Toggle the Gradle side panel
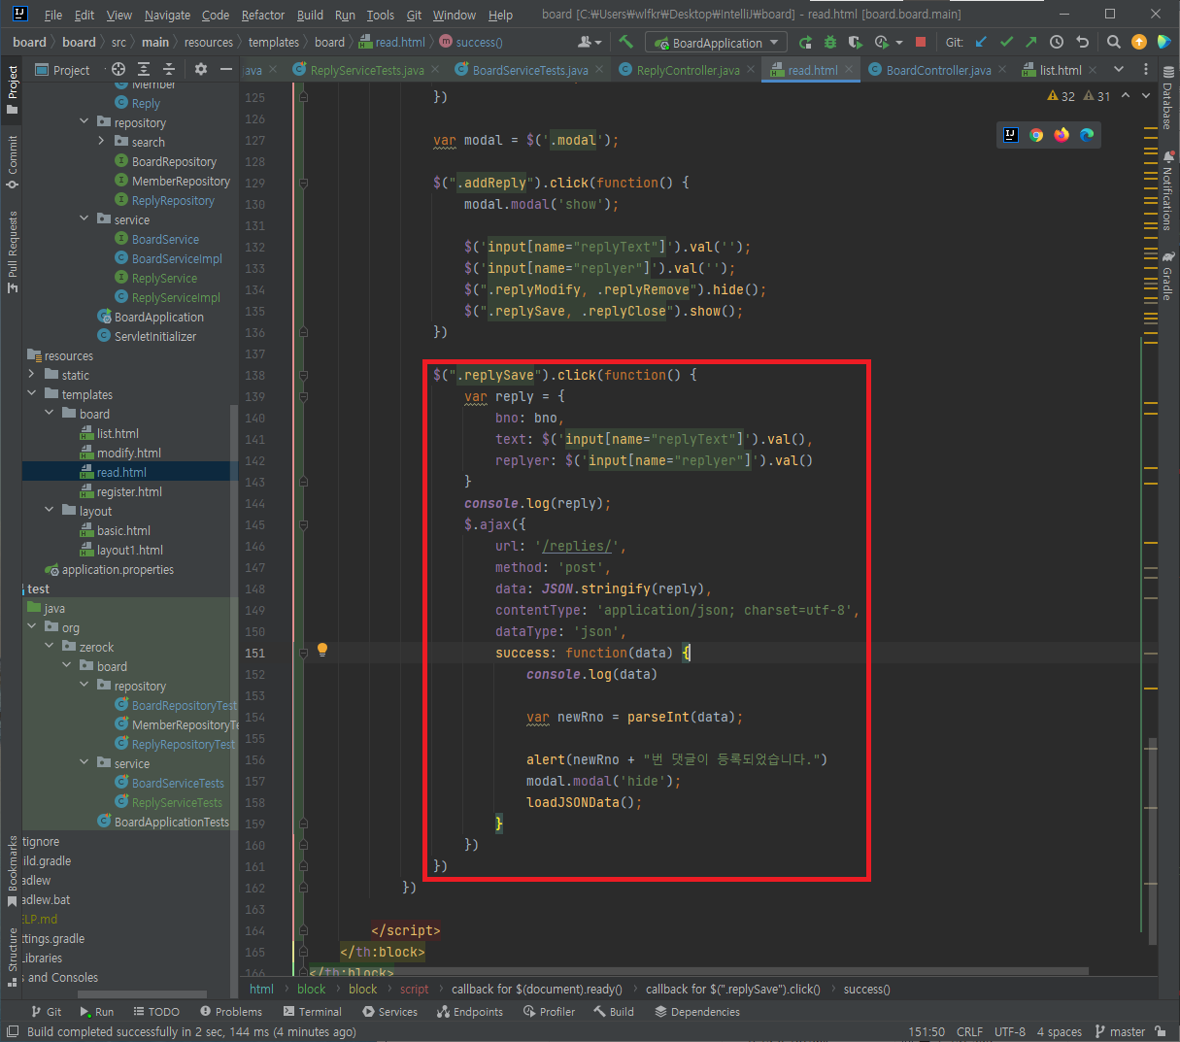This screenshot has width=1180, height=1042. (1167, 277)
